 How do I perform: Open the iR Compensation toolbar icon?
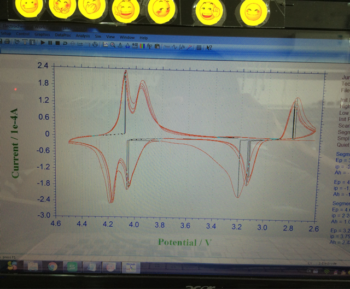(80, 44)
